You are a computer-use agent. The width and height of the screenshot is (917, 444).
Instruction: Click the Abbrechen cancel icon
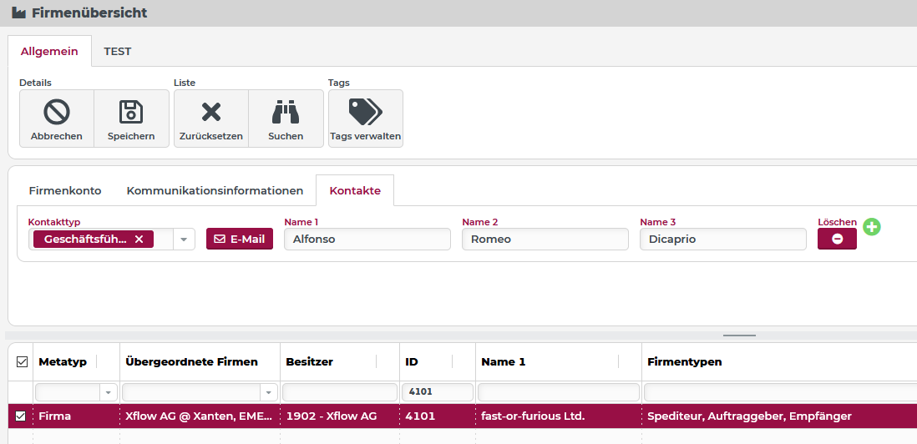coord(57,112)
